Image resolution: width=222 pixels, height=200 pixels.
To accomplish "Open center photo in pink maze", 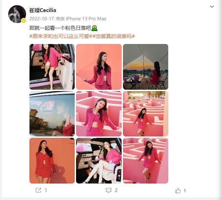I will (99, 114).
